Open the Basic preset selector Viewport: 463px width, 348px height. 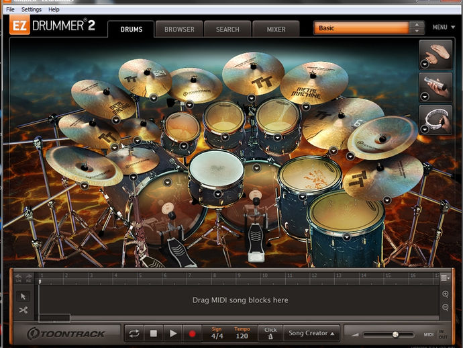tap(361, 28)
